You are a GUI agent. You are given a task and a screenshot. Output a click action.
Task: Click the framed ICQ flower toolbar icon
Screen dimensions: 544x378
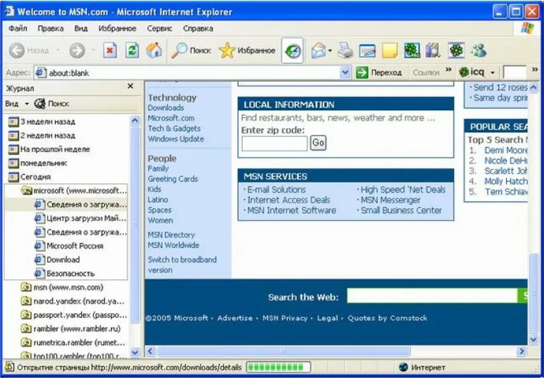coord(457,51)
